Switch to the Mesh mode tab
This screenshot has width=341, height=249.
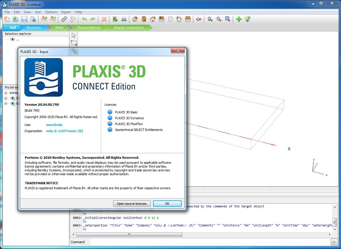point(59,28)
